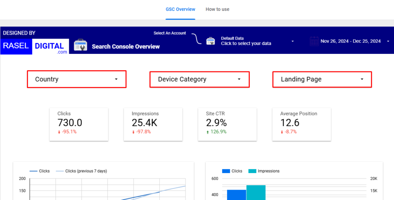394x200 pixels.
Task: Click the blue Clicks bar legend swatch
Action: (x=226, y=171)
